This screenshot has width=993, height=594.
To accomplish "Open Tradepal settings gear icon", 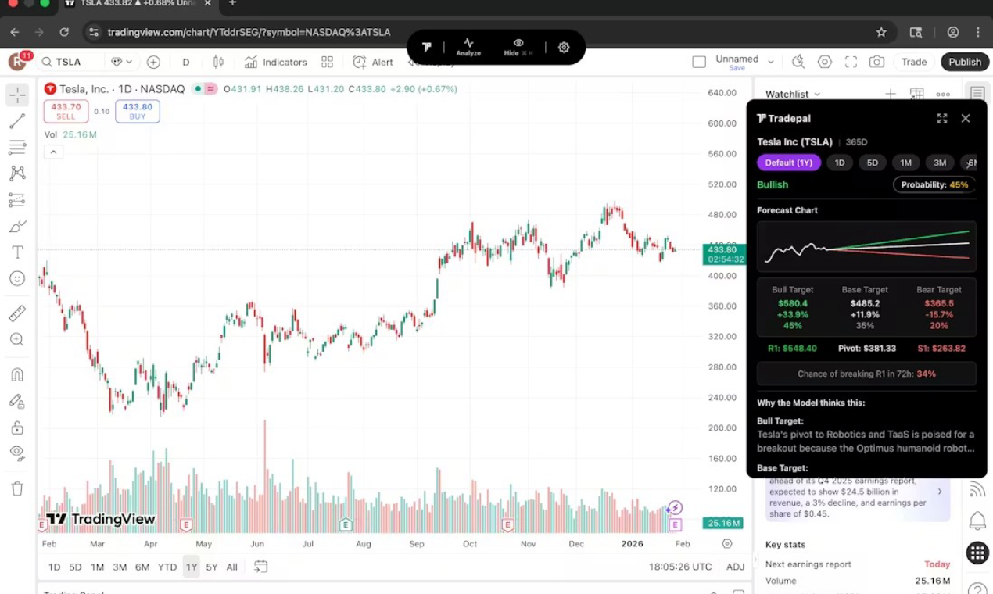I will point(564,48).
